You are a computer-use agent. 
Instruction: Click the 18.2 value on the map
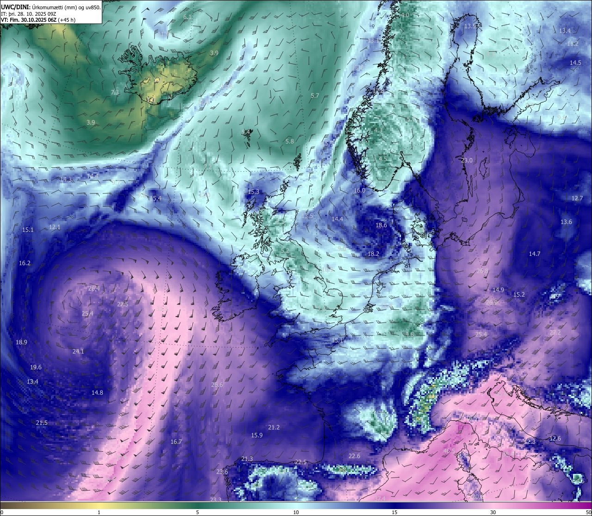[373, 254]
